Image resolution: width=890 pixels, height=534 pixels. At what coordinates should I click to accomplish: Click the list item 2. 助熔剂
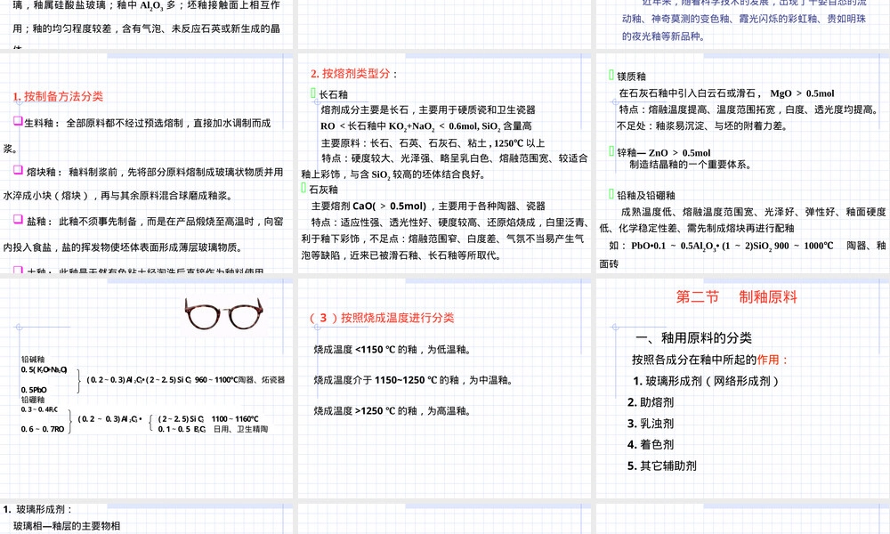click(651, 402)
